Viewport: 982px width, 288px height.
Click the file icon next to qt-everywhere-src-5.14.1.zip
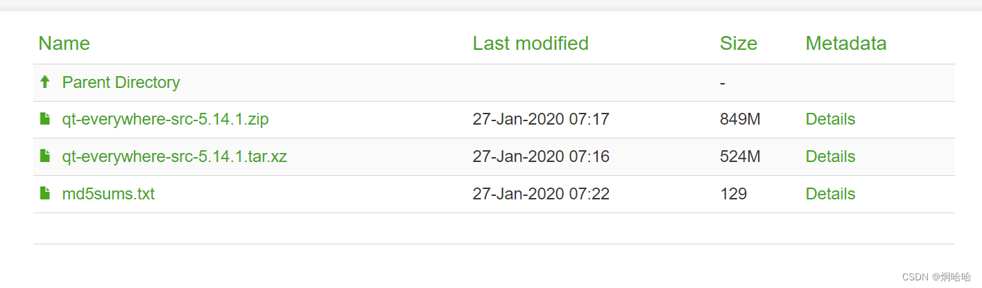click(x=45, y=119)
